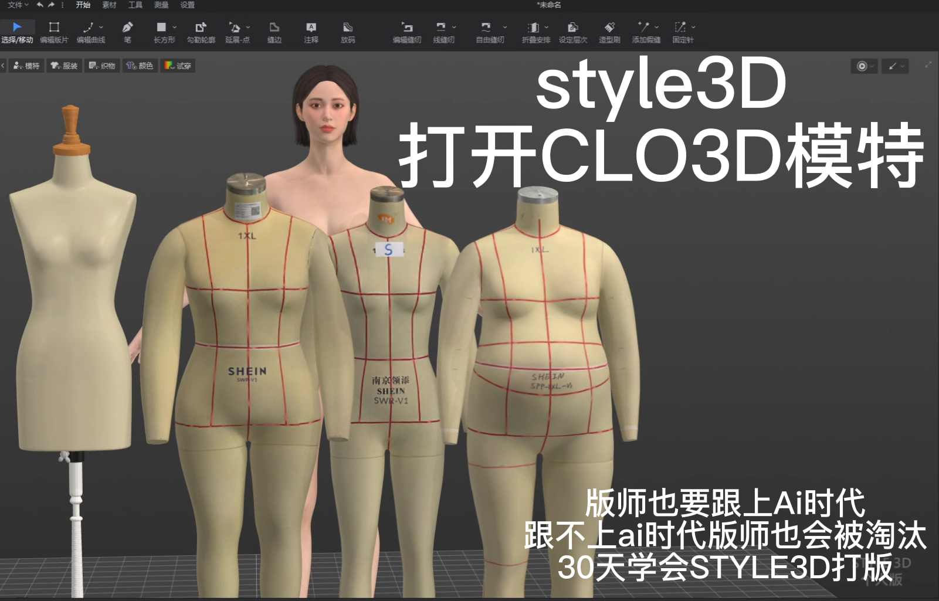This screenshot has height=601, width=939.
Task: Choose the 固定针 pin tool
Action: coord(682,32)
